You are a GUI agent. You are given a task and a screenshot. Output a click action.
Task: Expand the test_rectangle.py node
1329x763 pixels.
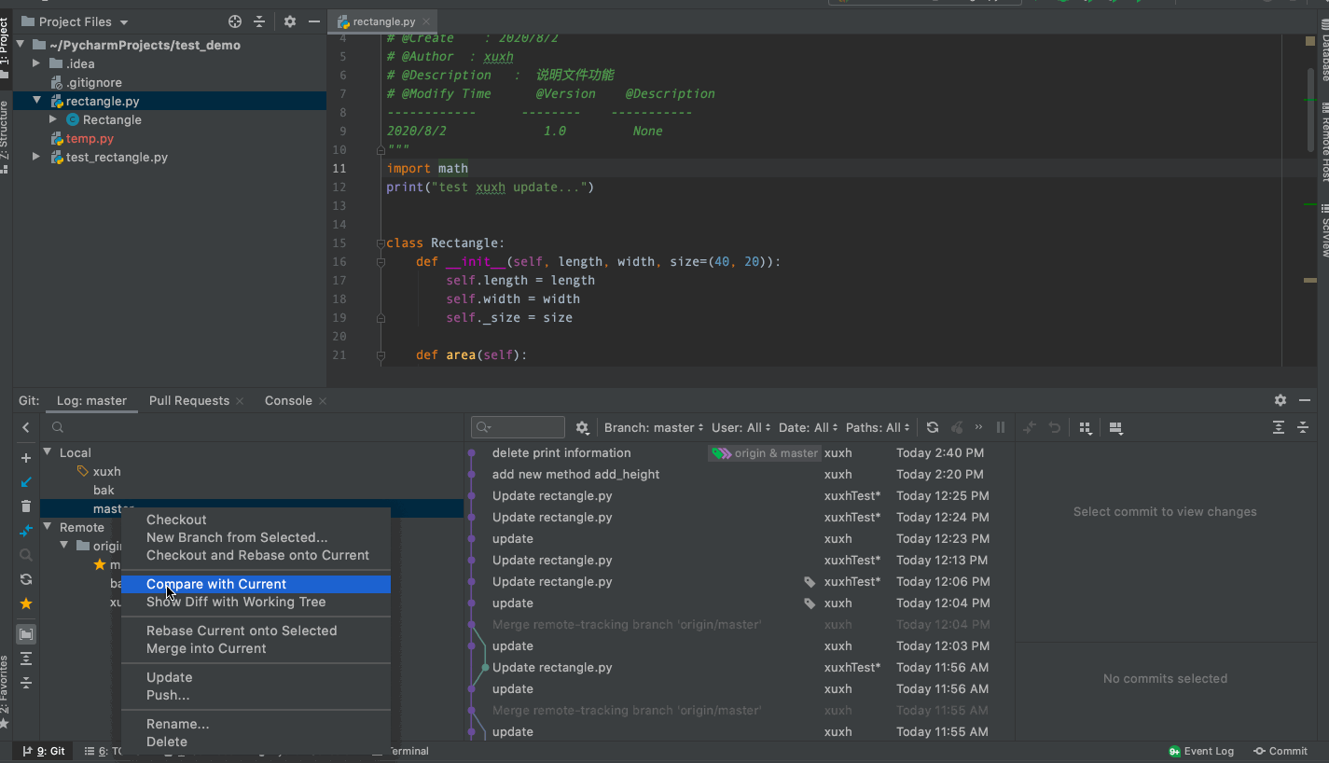(x=36, y=157)
